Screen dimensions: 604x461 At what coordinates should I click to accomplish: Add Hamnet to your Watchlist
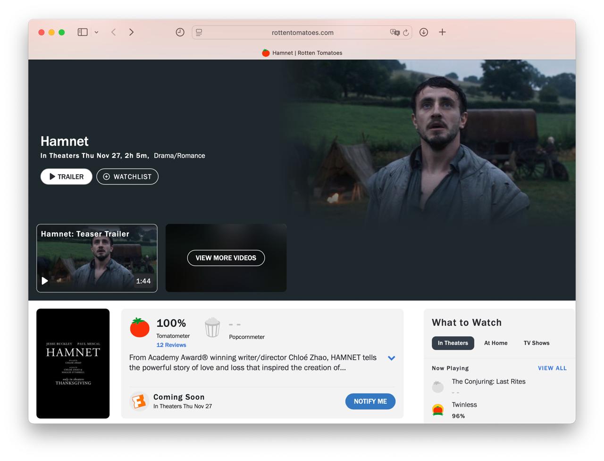click(127, 176)
